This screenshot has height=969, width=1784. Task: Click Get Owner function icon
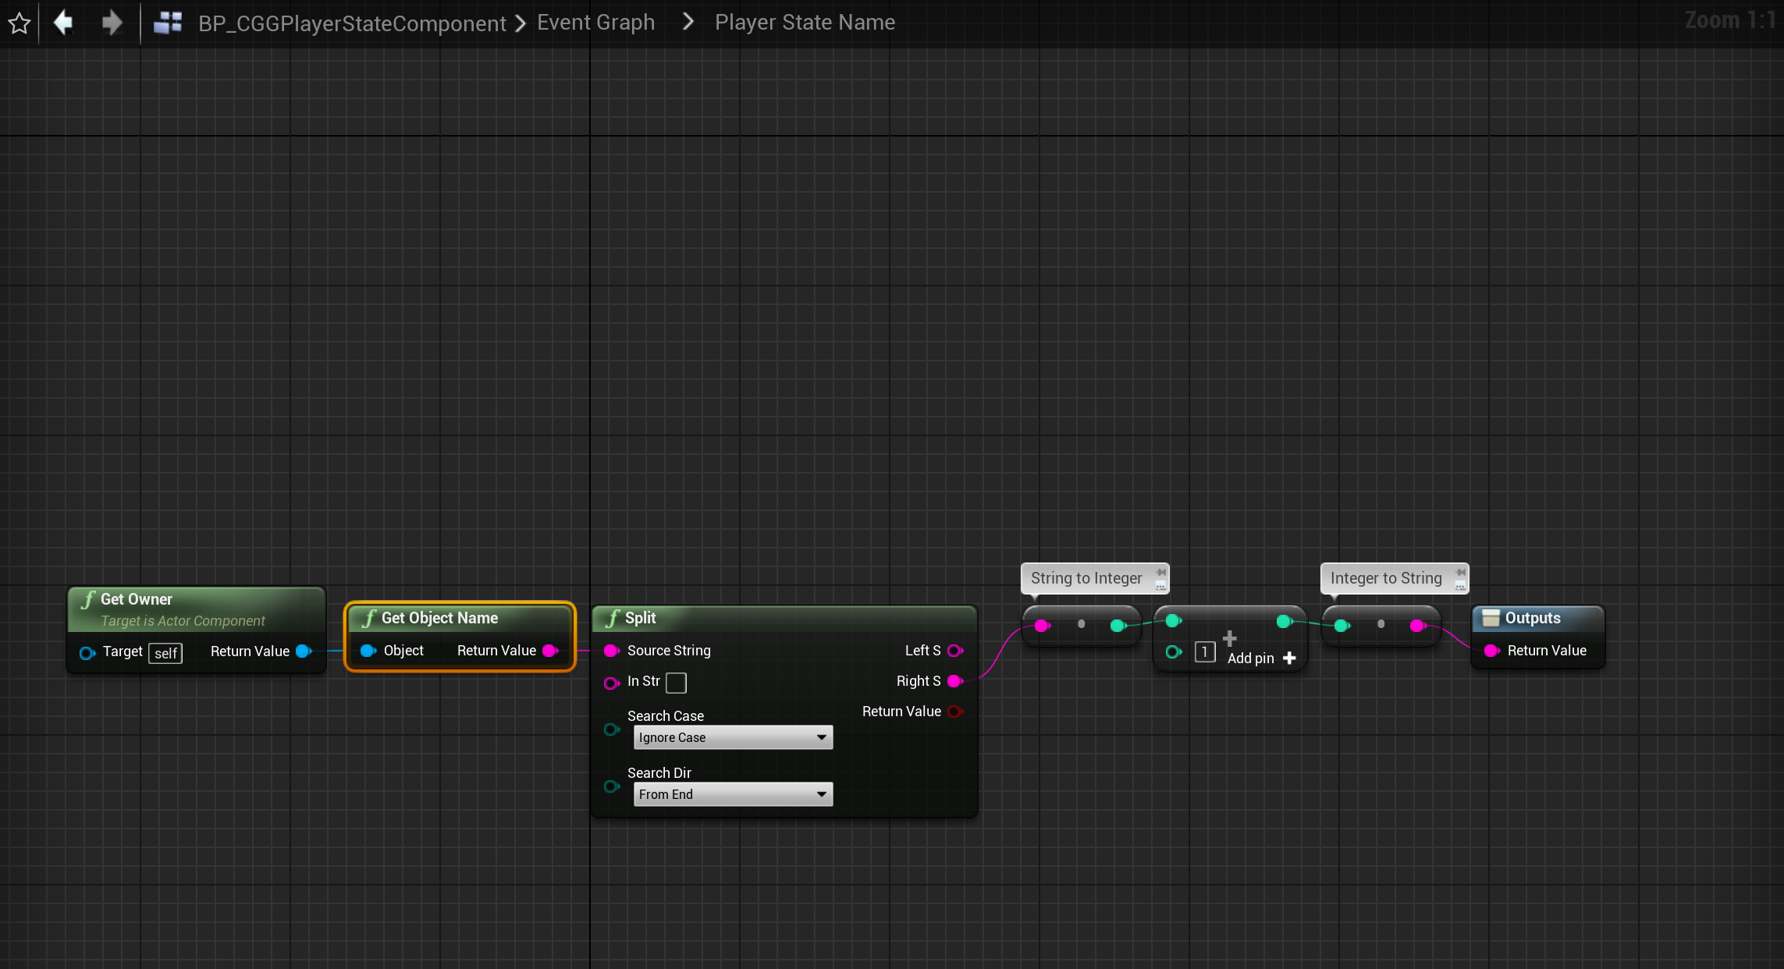coord(88,599)
